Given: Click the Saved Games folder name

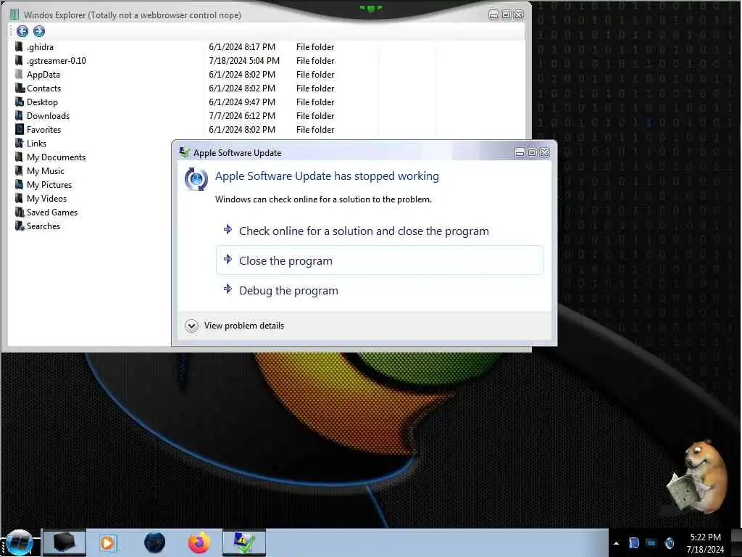Looking at the screenshot, I should (x=52, y=213).
